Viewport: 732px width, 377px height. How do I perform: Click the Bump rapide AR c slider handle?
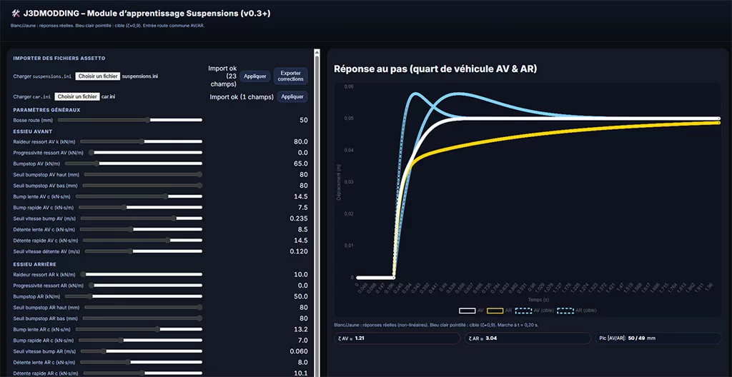(x=122, y=340)
